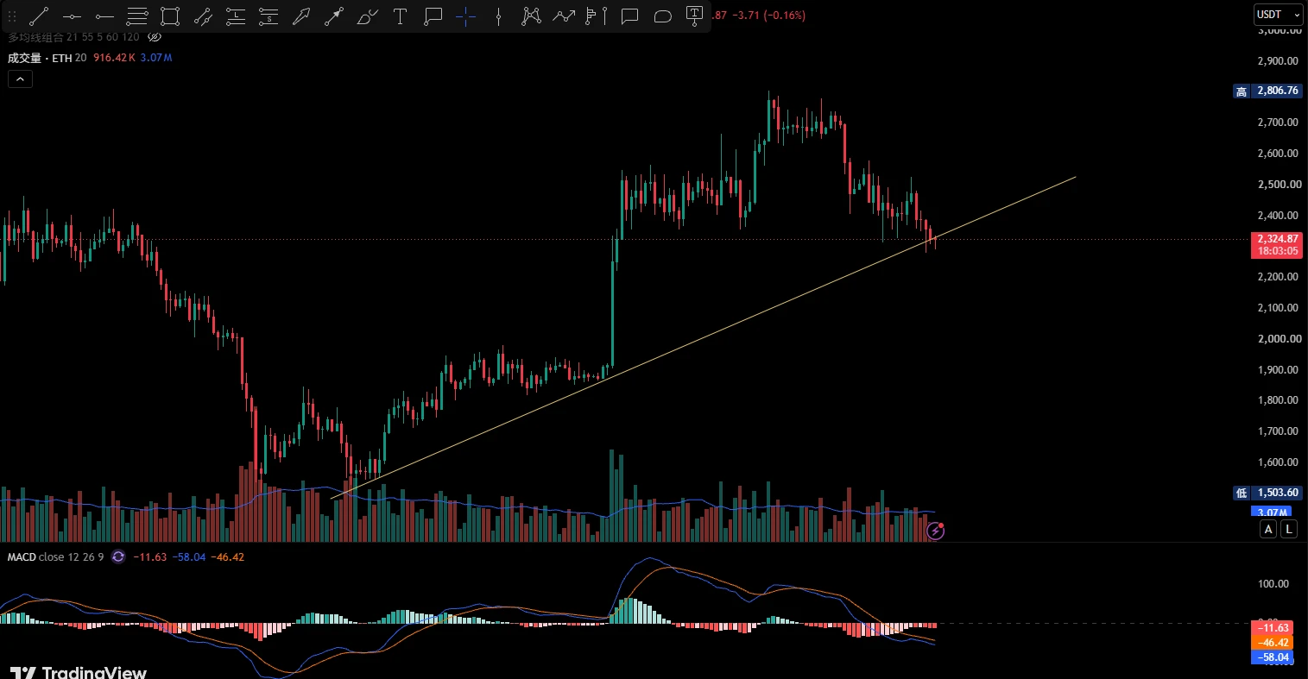The image size is (1308, 679).
Task: Choose the callout note tool
Action: [433, 16]
